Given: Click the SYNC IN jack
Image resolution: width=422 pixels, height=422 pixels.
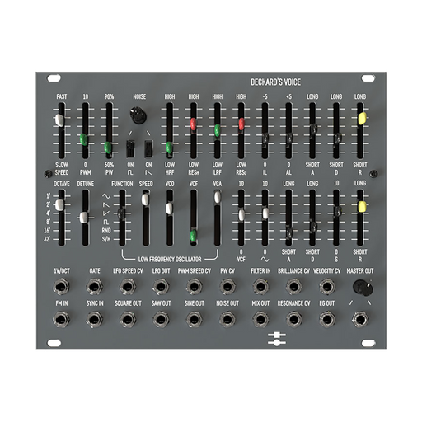Looking at the screenshot, I should (94, 319).
